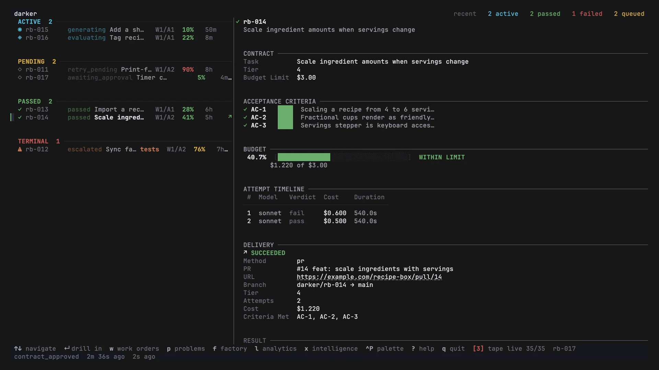The height and width of the screenshot is (370, 659).
Task: Click the arrow icon beside SUCCEEDED delivery status
Action: tap(245, 253)
